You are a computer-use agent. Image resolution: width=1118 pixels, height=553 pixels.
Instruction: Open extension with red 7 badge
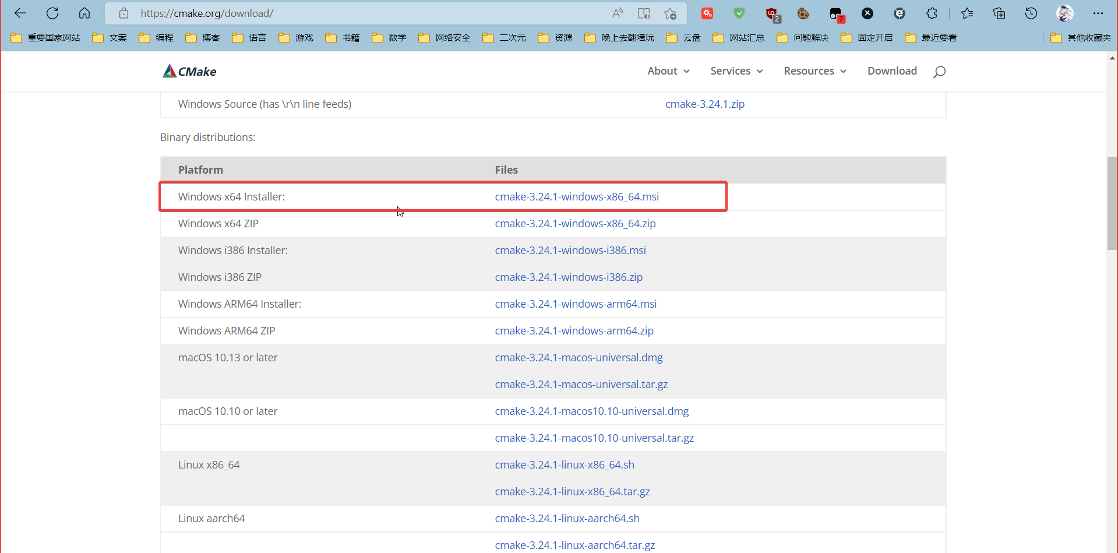[x=837, y=14]
